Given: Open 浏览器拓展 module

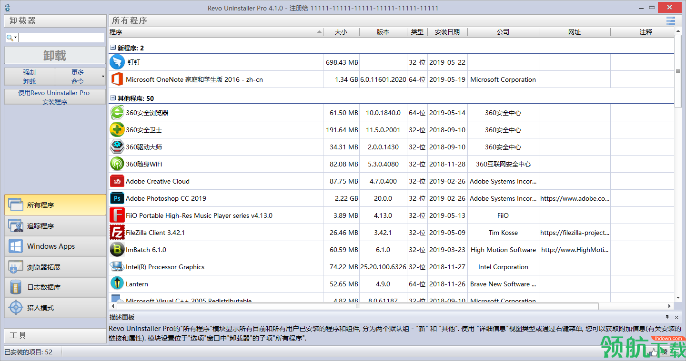Looking at the screenshot, I should 55,267.
